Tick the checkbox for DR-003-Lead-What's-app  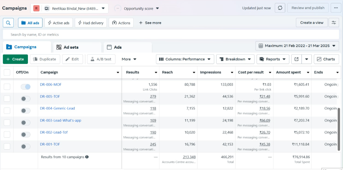click(7, 122)
